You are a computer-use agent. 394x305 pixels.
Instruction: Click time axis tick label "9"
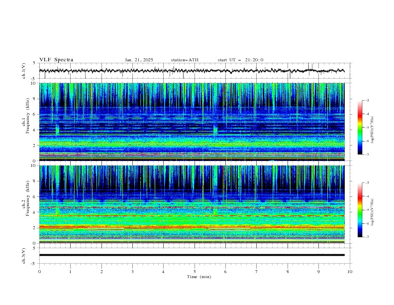pyautogui.click(x=318, y=272)
